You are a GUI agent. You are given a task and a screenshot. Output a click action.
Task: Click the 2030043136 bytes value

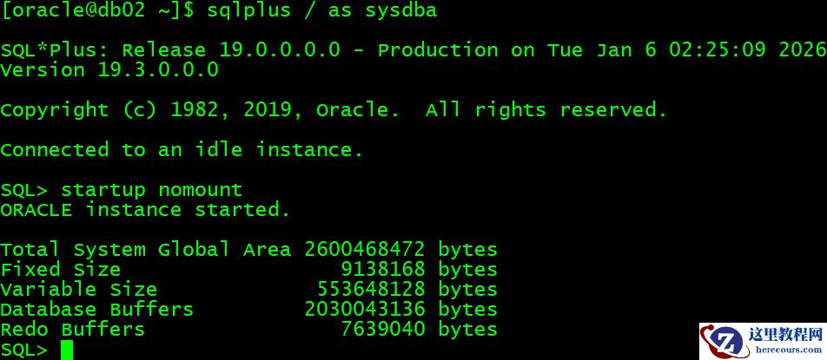click(x=400, y=310)
